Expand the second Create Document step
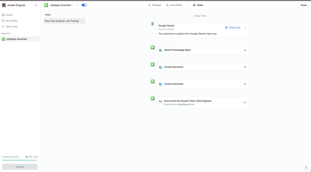 click(245, 84)
